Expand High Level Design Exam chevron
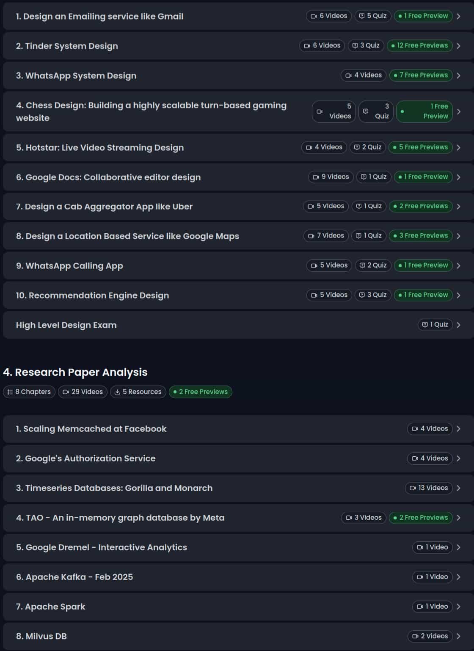 [458, 325]
